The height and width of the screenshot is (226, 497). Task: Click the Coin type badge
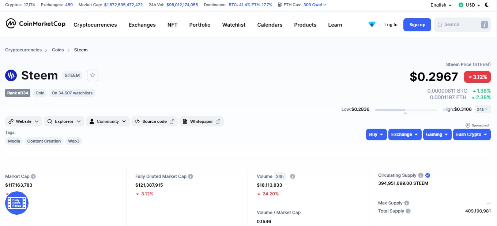40,93
